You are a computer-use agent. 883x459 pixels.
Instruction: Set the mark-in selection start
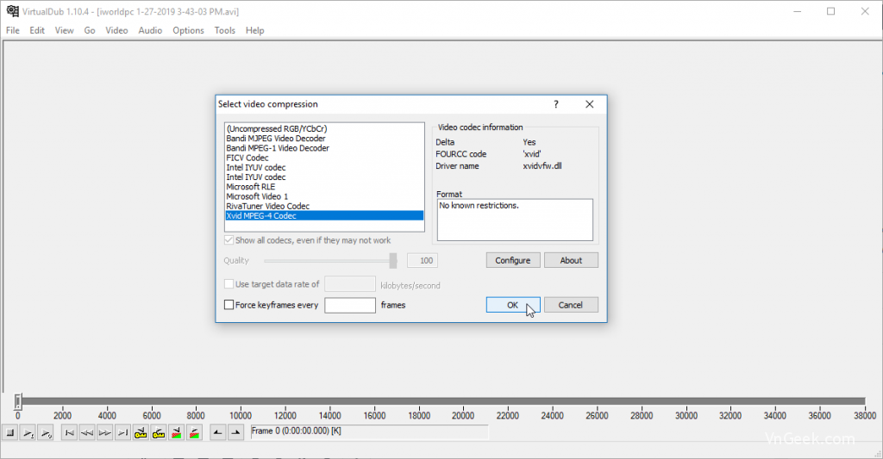(218, 432)
